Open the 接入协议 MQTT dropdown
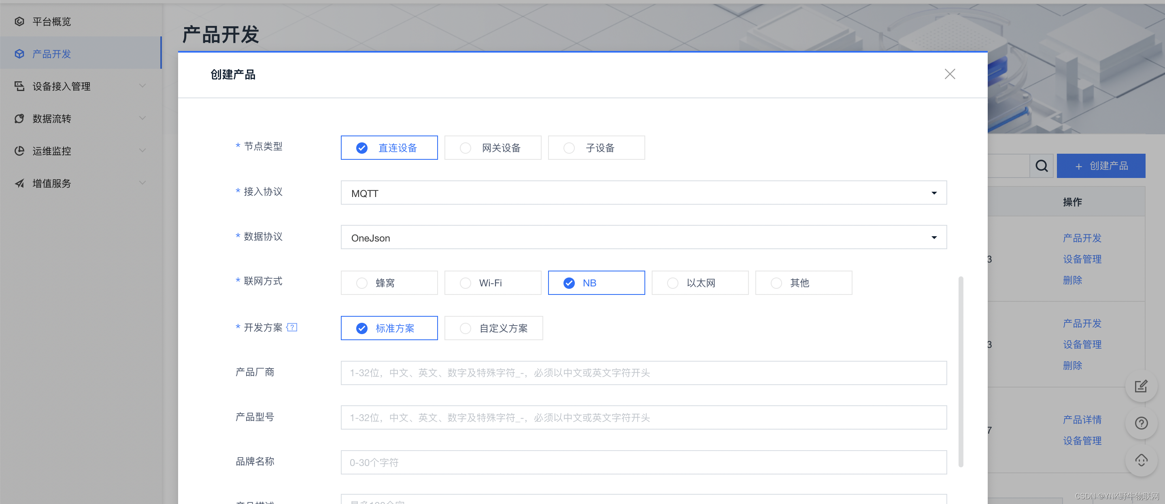1165x504 pixels. [643, 193]
